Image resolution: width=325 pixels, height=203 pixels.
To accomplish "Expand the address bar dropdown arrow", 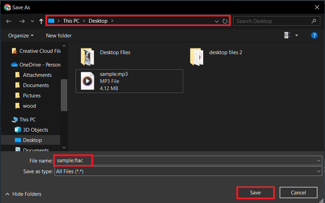I will pyautogui.click(x=216, y=21).
